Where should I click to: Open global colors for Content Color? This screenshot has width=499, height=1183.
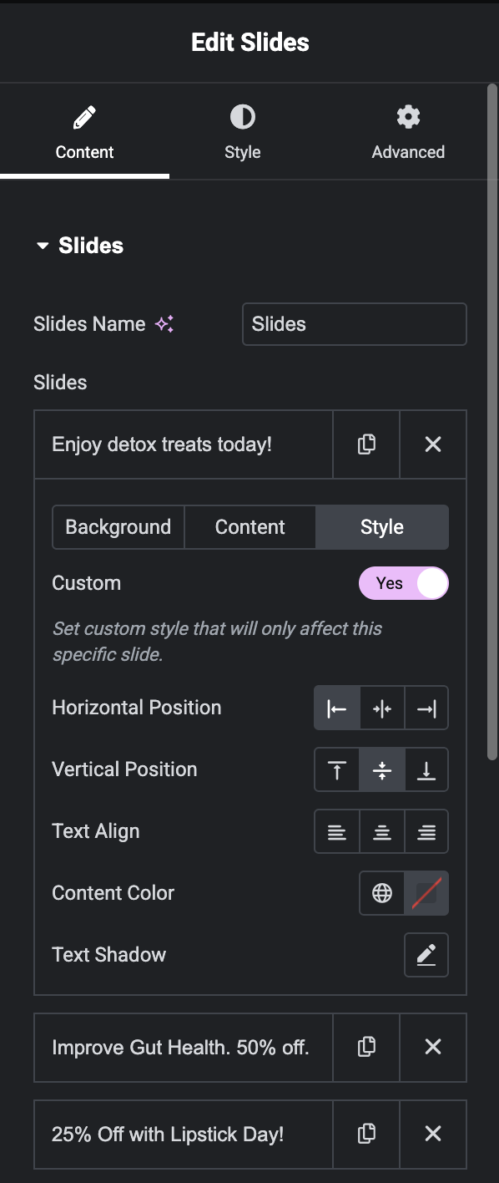pyautogui.click(x=382, y=893)
